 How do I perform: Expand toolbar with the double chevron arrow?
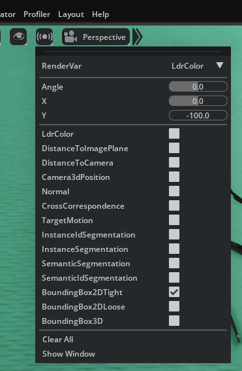(x=138, y=37)
